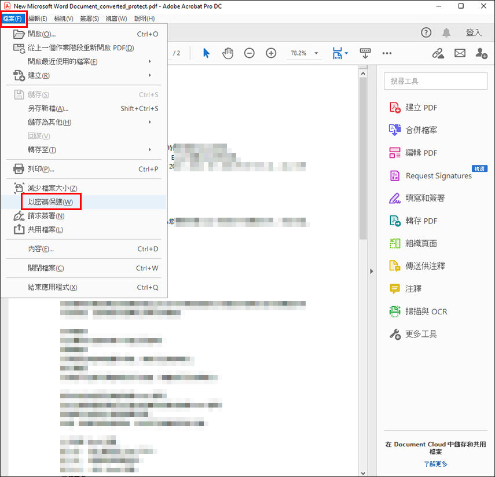Open the more tools ellipsis
This screenshot has height=477, width=495.
387,53
